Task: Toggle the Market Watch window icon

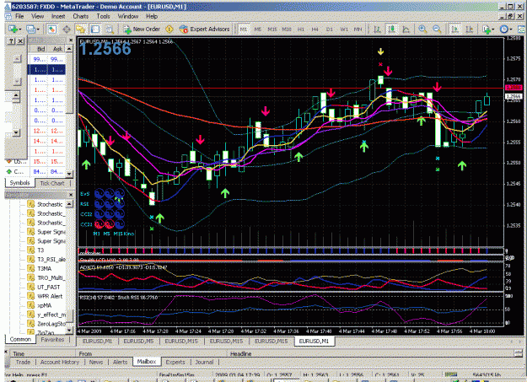Action: (51, 30)
